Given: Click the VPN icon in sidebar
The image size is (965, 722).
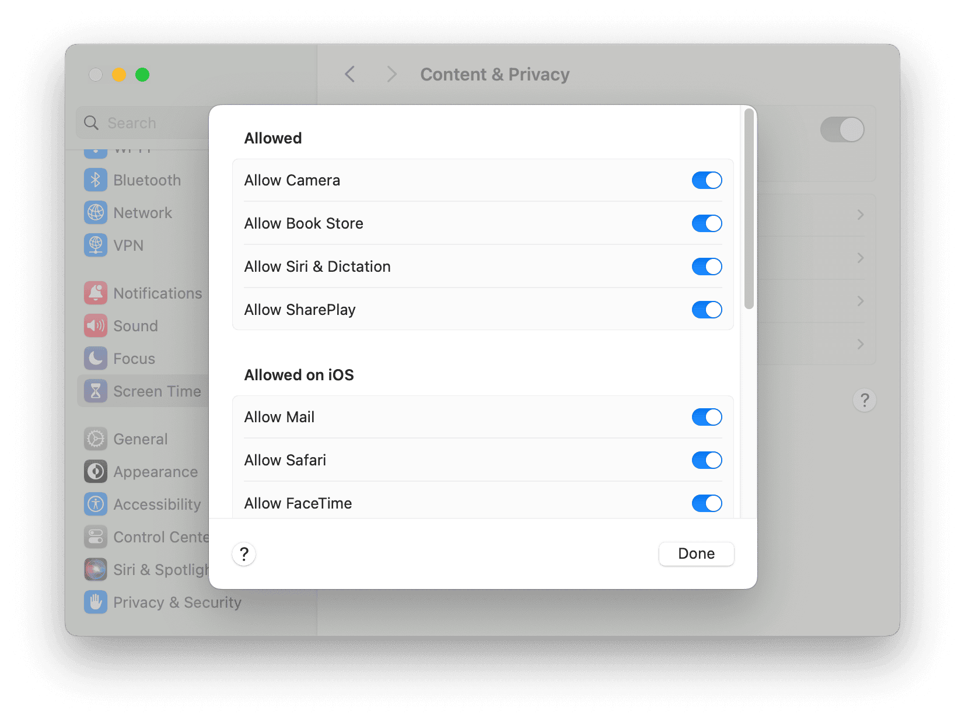Looking at the screenshot, I should (96, 246).
